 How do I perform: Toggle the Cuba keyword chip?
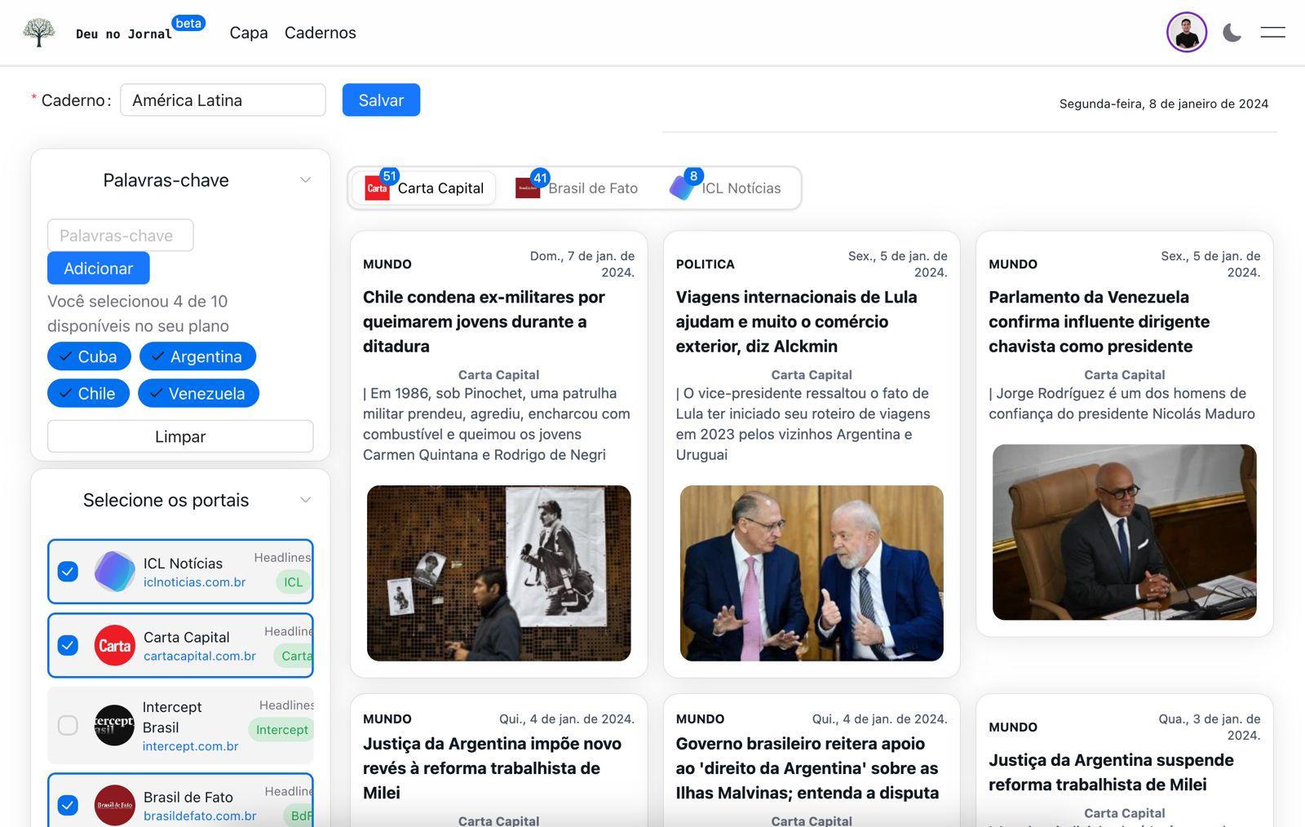click(89, 356)
